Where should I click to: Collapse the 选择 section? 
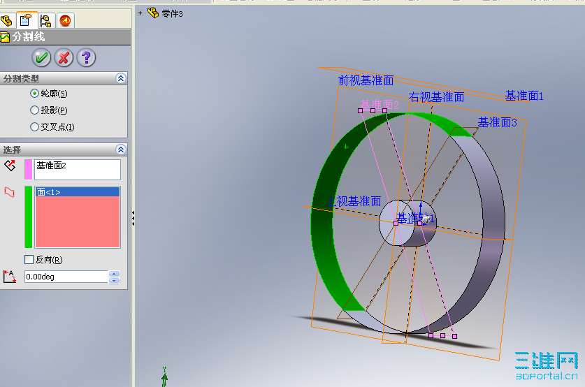[120, 149]
